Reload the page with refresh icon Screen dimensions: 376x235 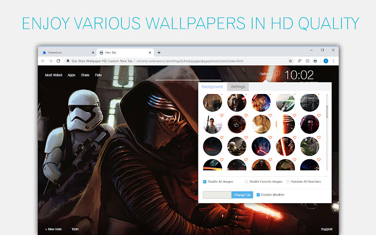click(x=58, y=61)
